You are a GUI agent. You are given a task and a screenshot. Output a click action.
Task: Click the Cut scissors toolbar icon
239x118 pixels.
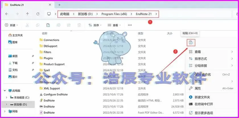point(27,25)
